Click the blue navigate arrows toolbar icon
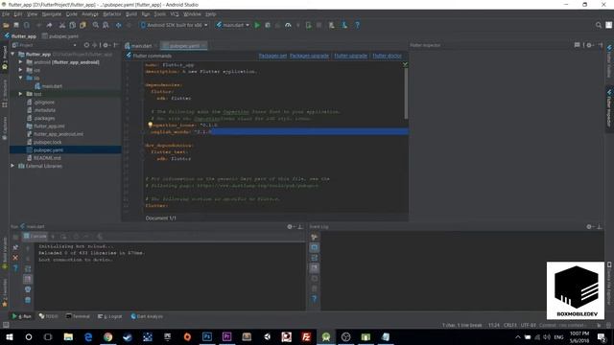Screen dimensions: 614x345 [x=118, y=25]
